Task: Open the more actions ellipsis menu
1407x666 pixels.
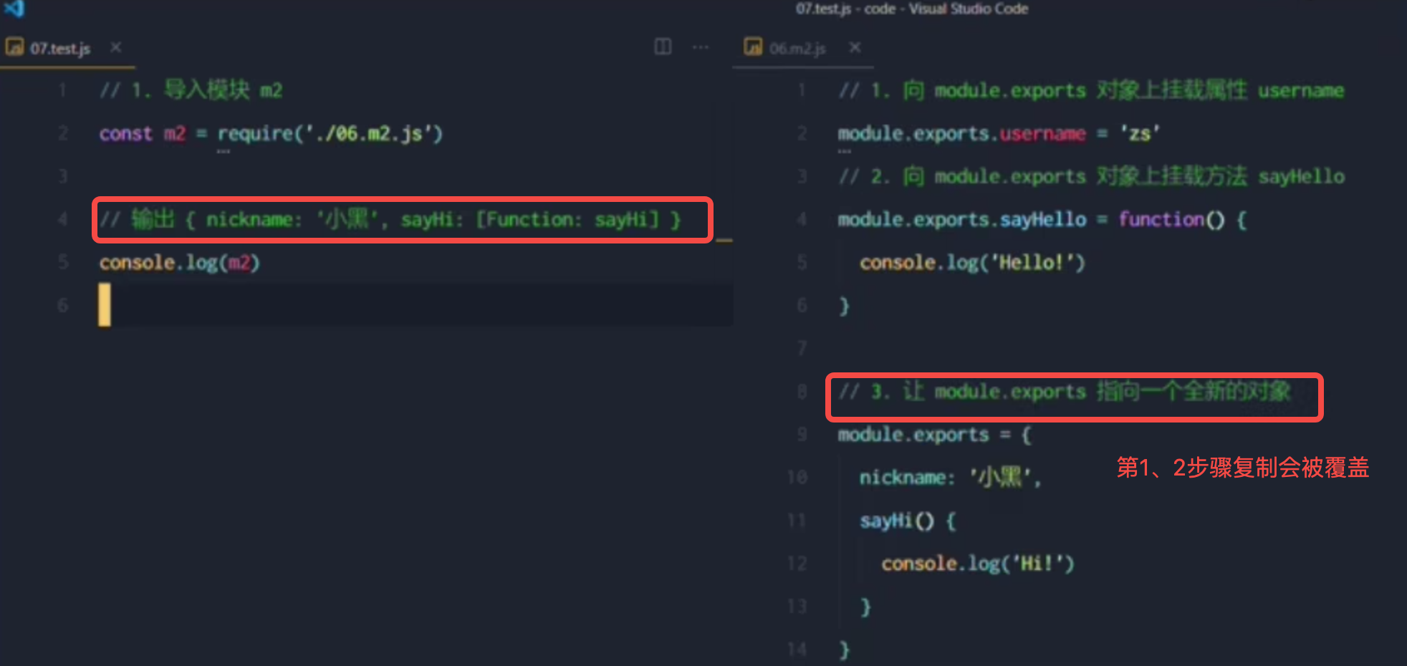Action: tap(701, 47)
